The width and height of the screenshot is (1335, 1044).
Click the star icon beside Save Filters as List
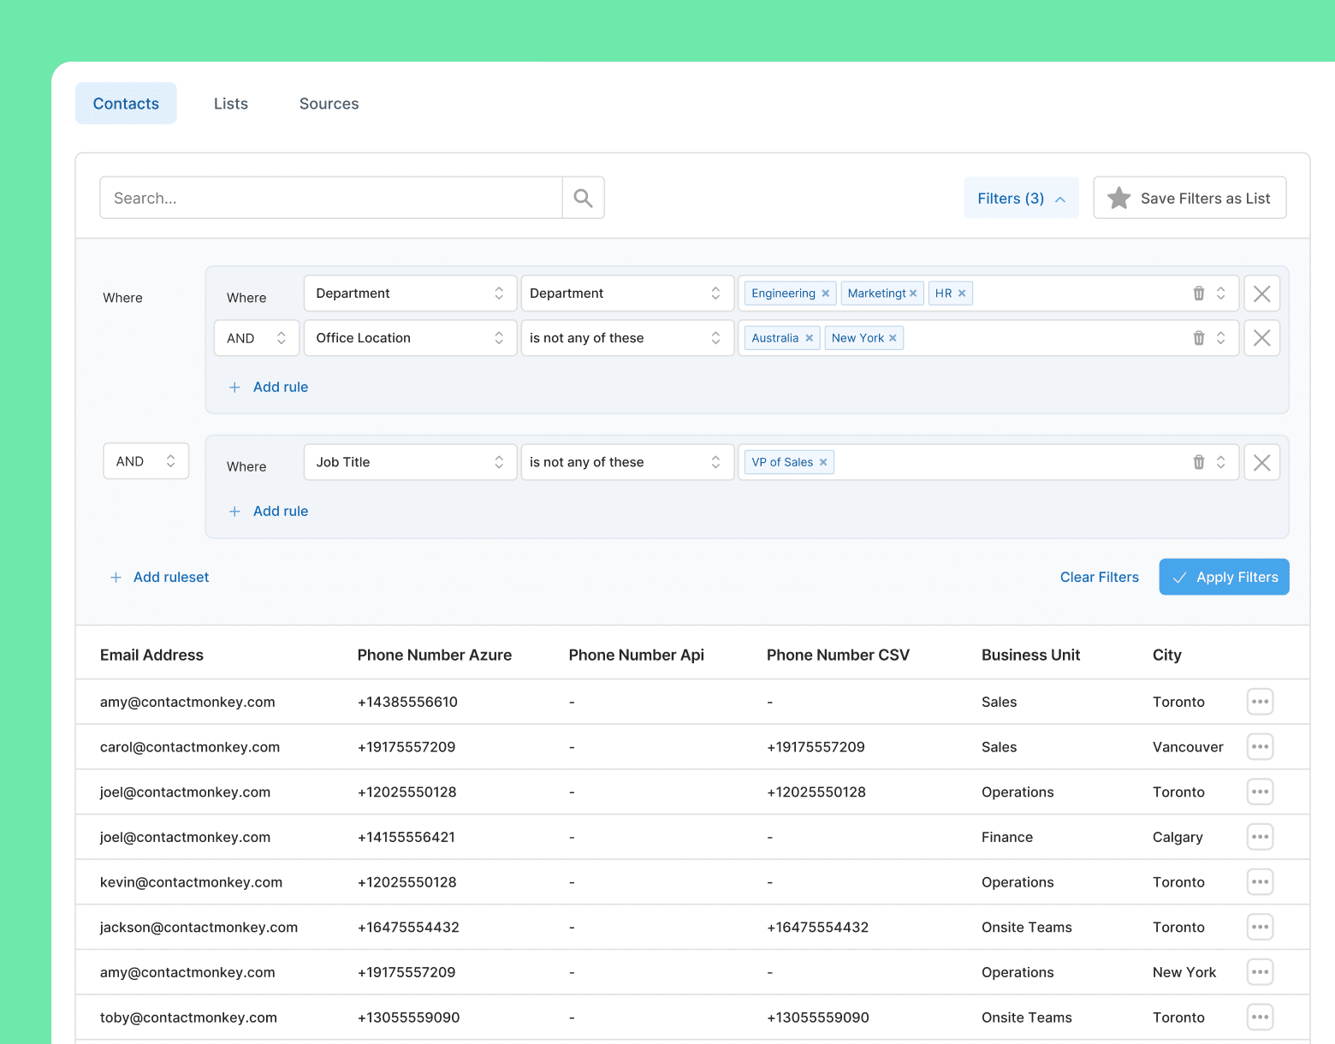pyautogui.click(x=1118, y=198)
